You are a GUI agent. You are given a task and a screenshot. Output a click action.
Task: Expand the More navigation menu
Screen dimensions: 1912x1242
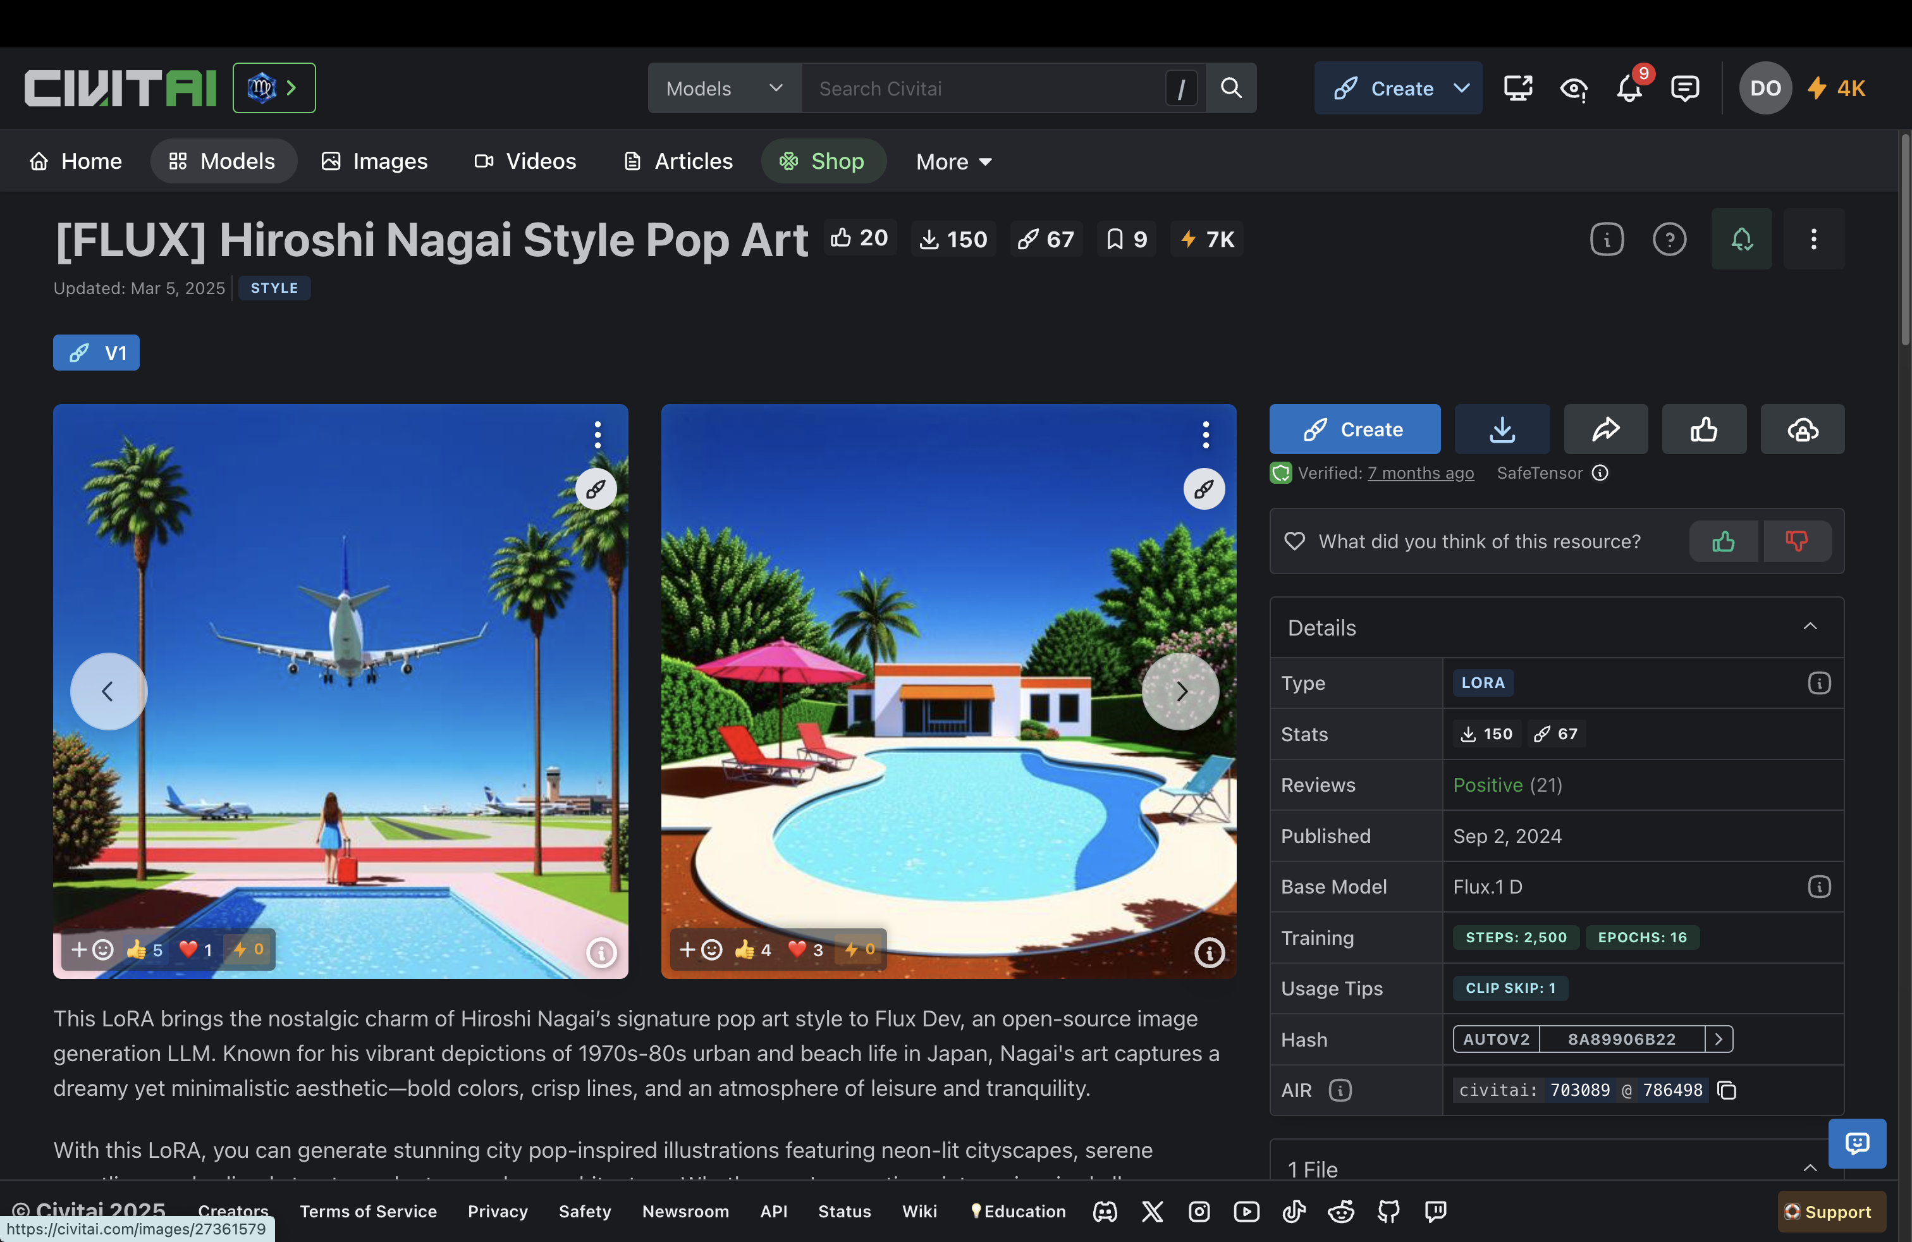pos(953,161)
